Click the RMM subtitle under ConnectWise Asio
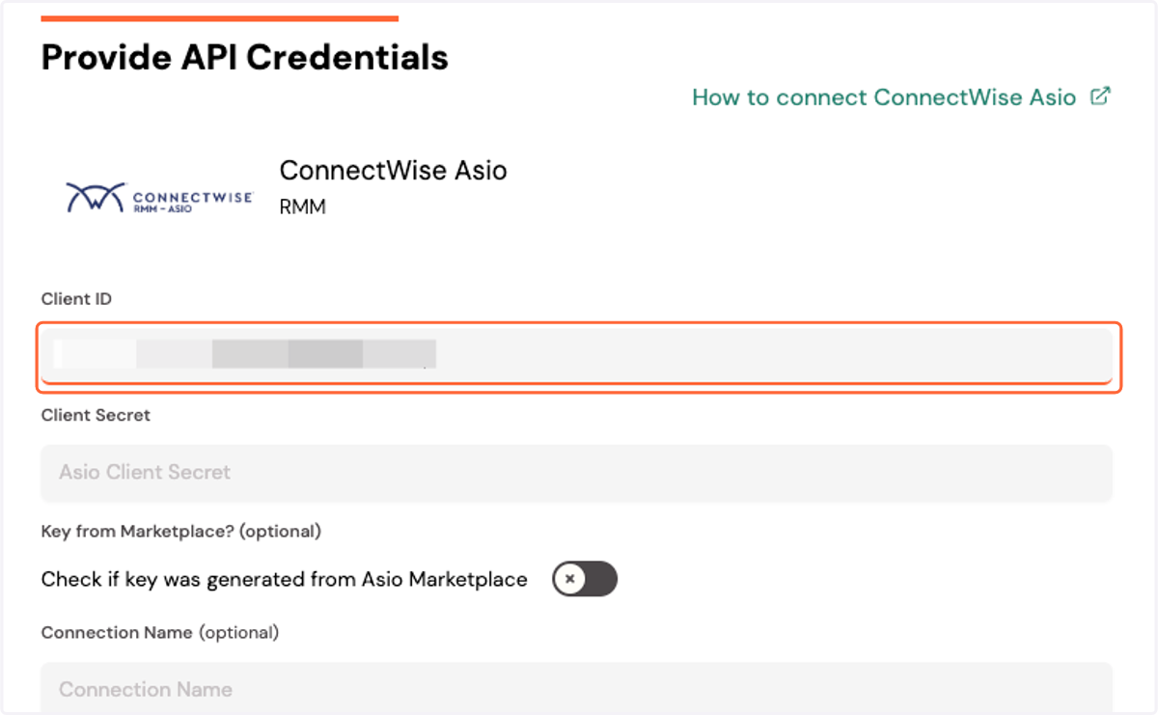 click(x=302, y=206)
